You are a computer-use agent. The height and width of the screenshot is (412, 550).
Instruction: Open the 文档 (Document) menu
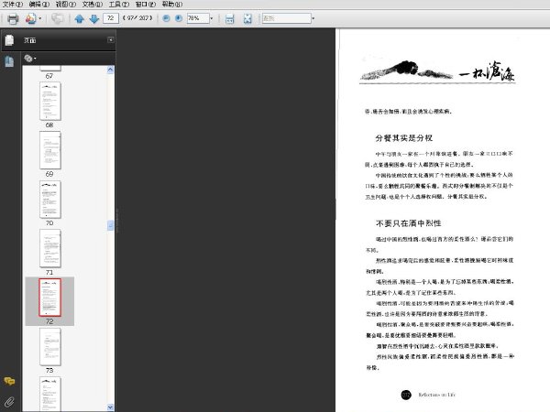coord(93,5)
